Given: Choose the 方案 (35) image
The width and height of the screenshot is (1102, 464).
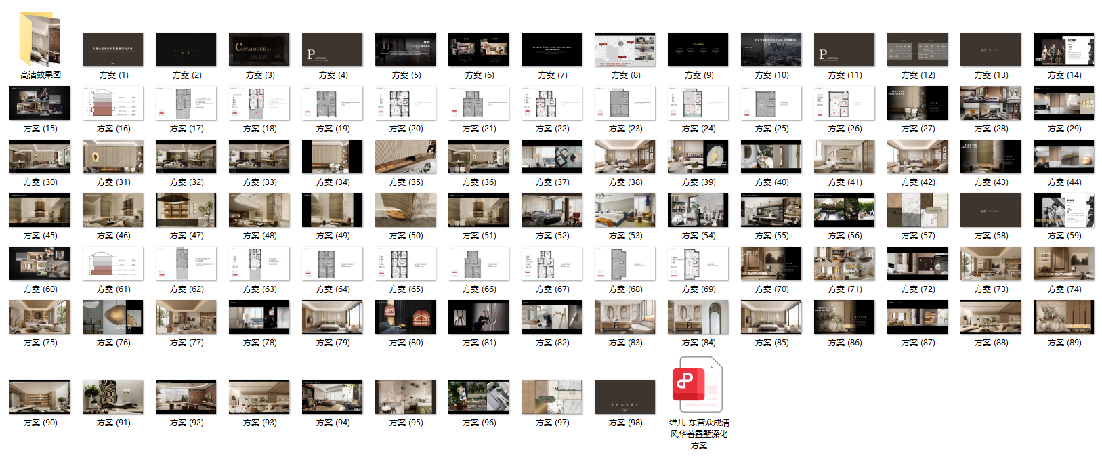Looking at the screenshot, I should (x=406, y=156).
